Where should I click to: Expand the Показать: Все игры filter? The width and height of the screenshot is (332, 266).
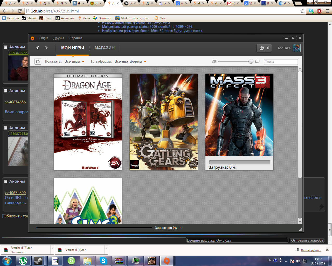point(74,62)
